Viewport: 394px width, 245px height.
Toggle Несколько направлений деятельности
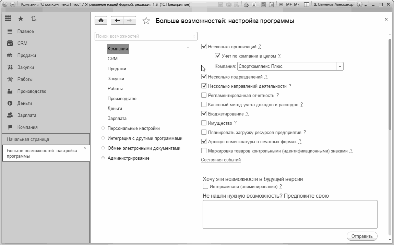pyautogui.click(x=204, y=86)
